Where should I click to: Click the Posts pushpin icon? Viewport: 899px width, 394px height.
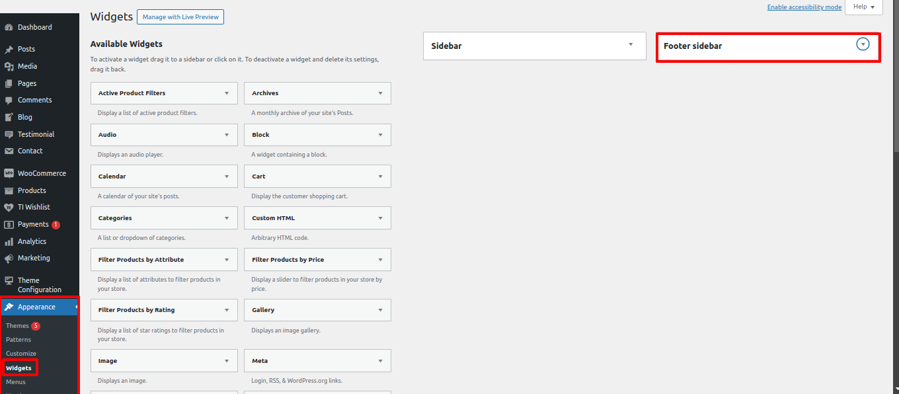click(9, 50)
